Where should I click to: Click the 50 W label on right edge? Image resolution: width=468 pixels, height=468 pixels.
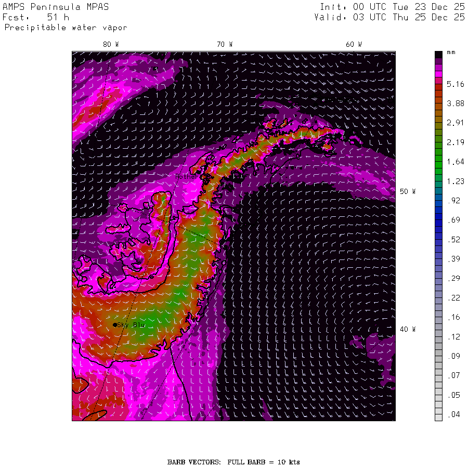point(407,191)
